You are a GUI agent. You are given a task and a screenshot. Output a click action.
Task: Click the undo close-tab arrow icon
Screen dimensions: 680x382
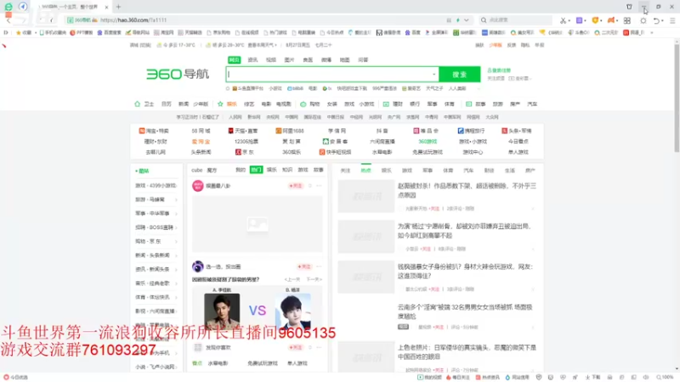(656, 20)
